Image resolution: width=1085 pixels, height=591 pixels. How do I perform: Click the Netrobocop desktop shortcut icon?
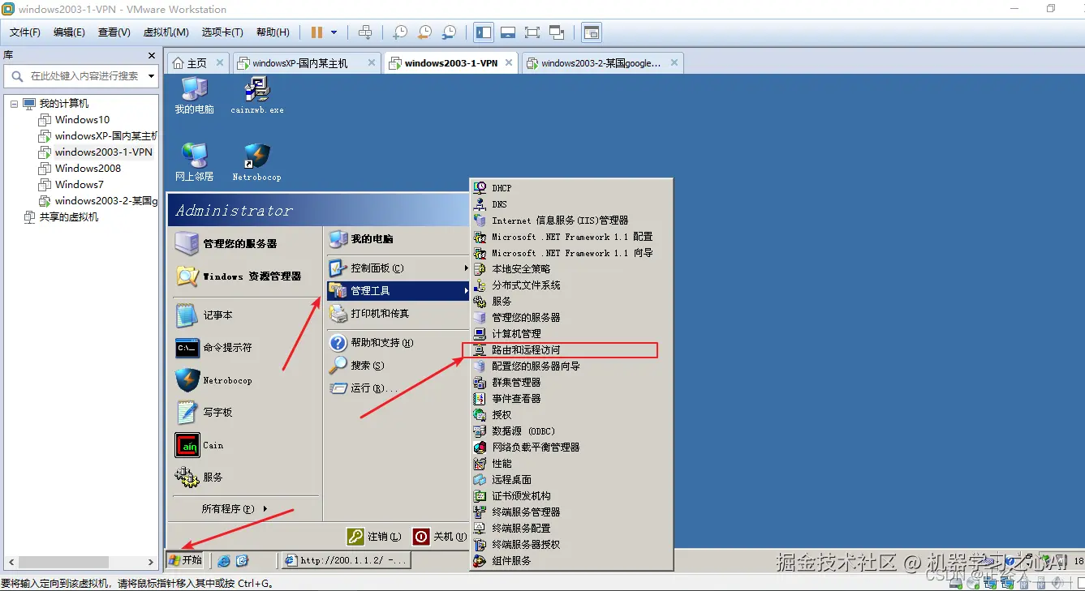click(x=256, y=161)
